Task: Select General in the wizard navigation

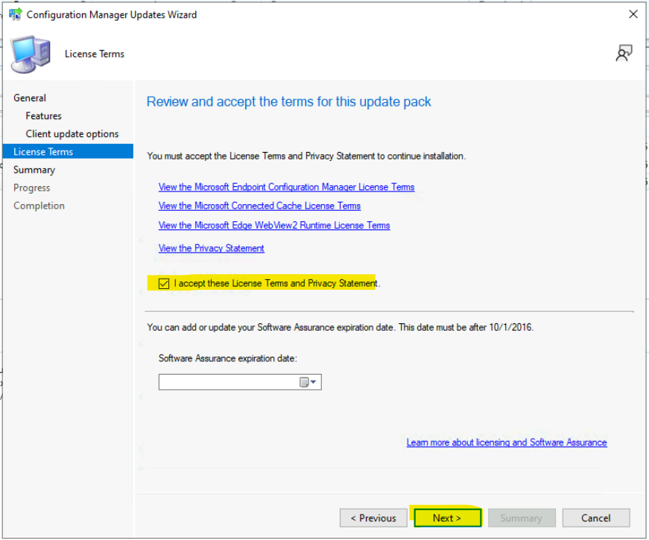Action: pyautogui.click(x=29, y=98)
